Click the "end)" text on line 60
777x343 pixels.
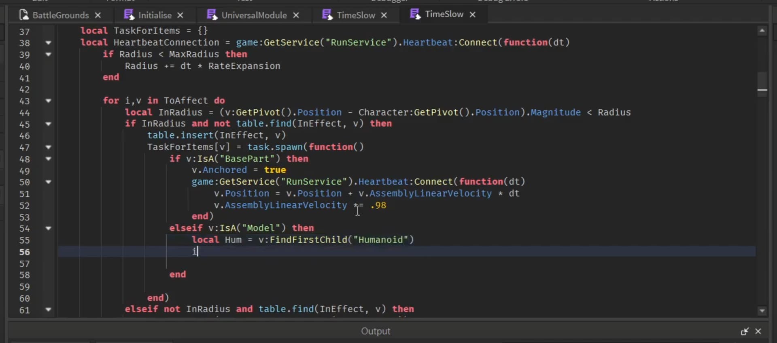tap(158, 298)
